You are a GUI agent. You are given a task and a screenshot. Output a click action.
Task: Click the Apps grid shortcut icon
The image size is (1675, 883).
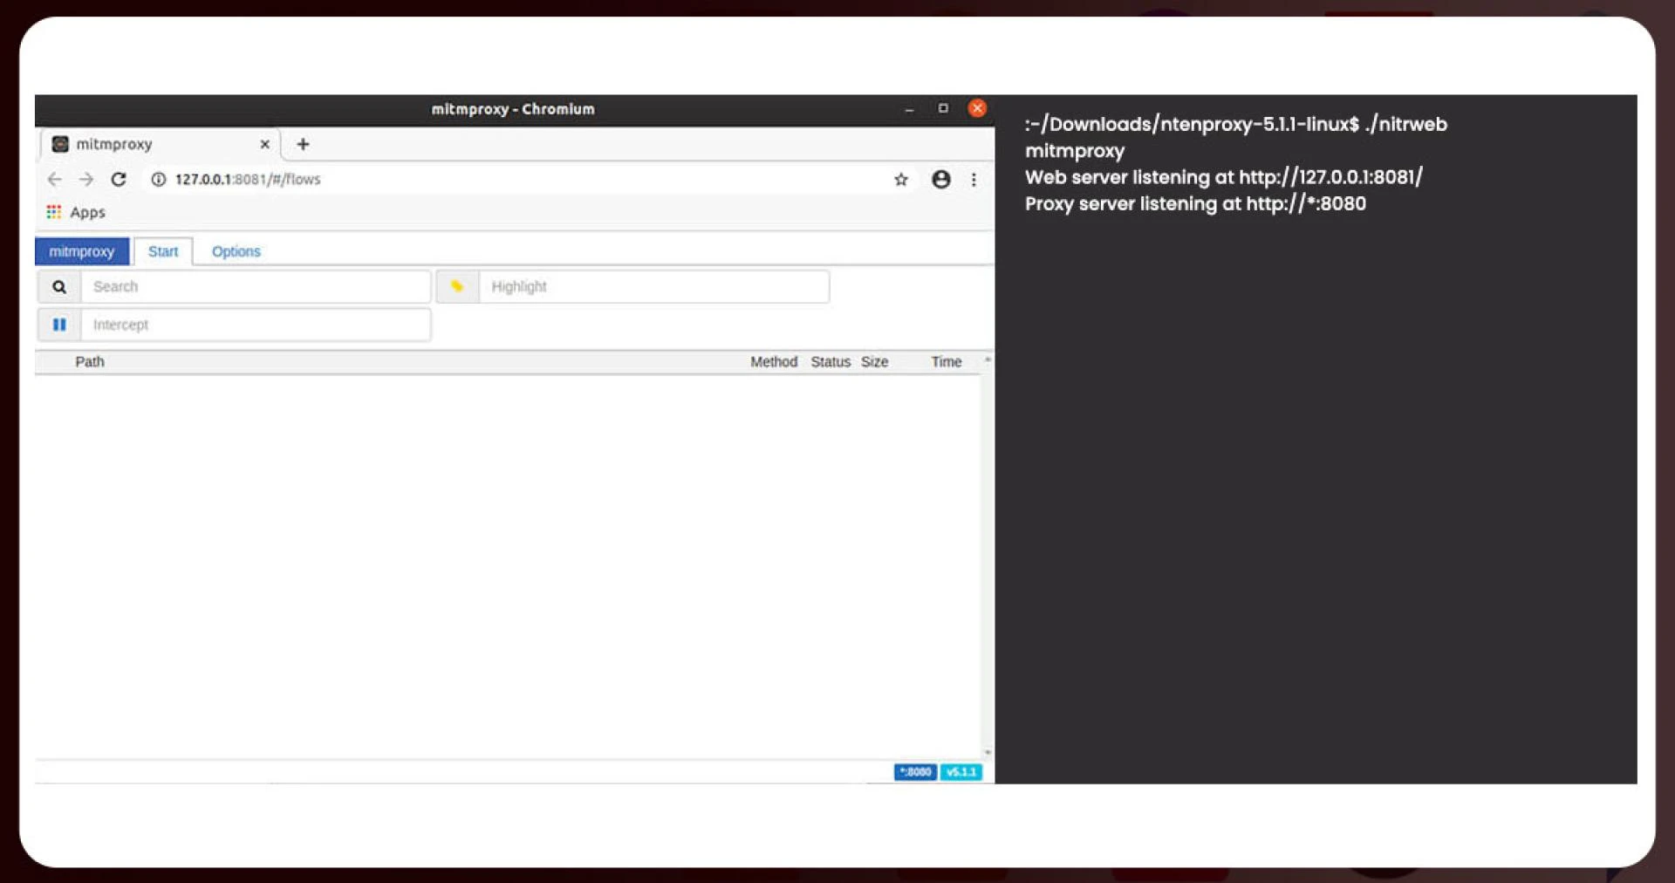click(54, 212)
